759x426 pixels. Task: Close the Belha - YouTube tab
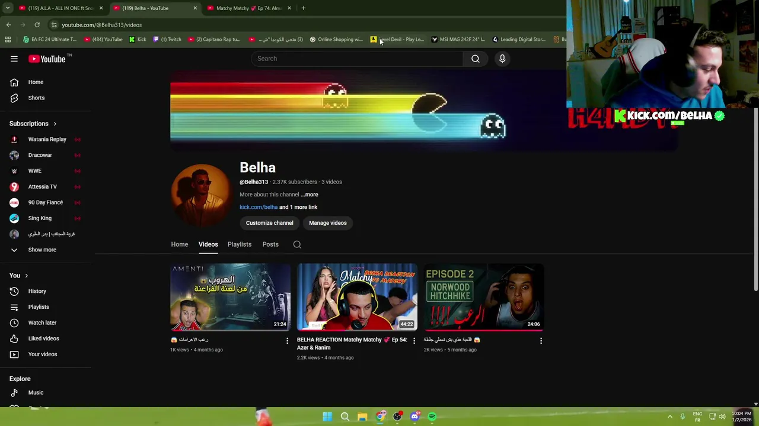click(x=195, y=8)
